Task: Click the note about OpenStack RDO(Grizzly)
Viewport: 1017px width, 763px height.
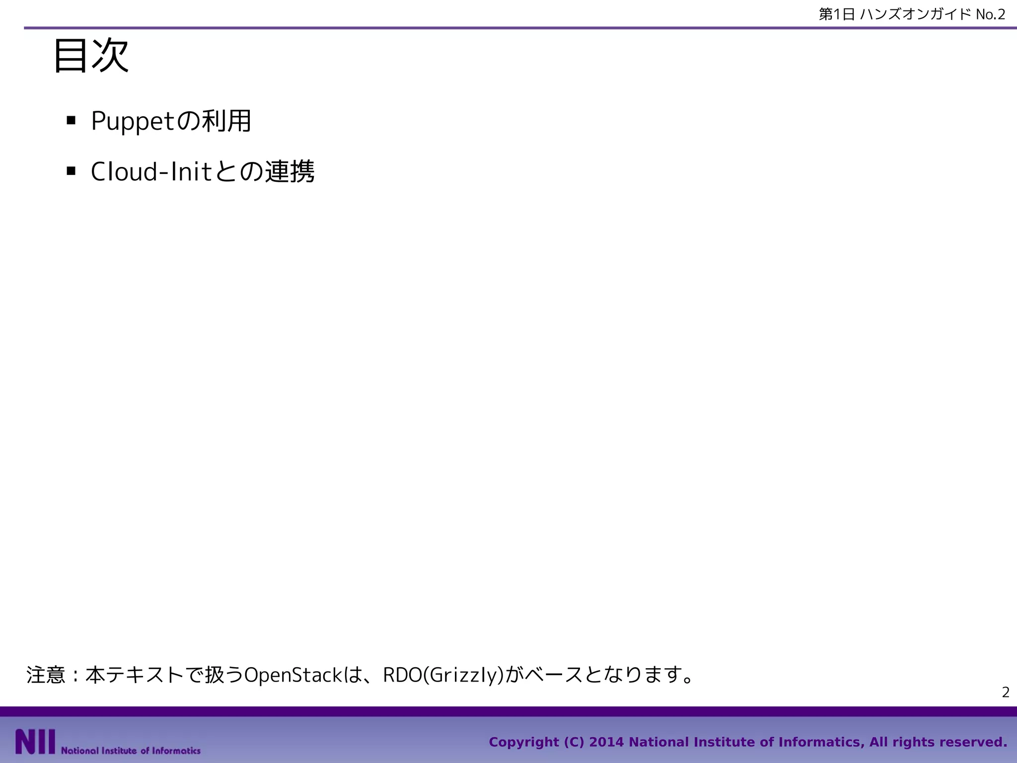Action: coord(361,675)
